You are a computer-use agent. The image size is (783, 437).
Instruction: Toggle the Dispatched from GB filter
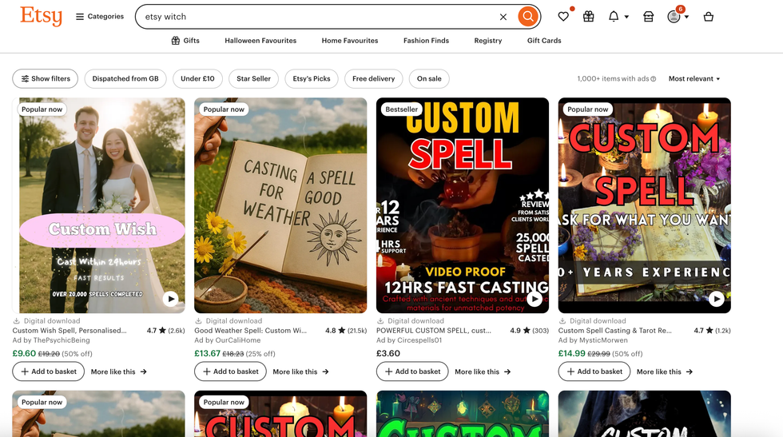coord(125,79)
